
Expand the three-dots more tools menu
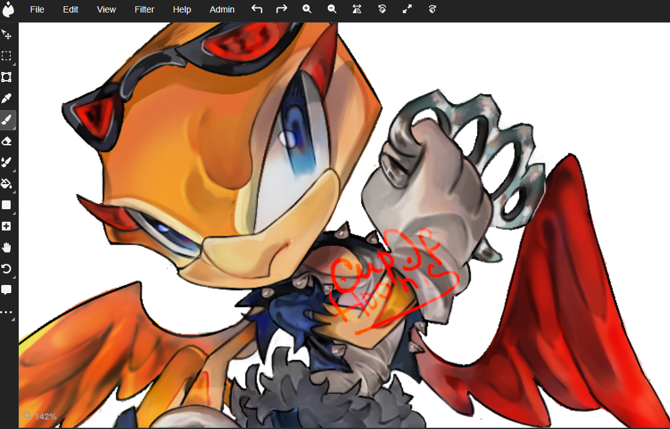point(7,311)
